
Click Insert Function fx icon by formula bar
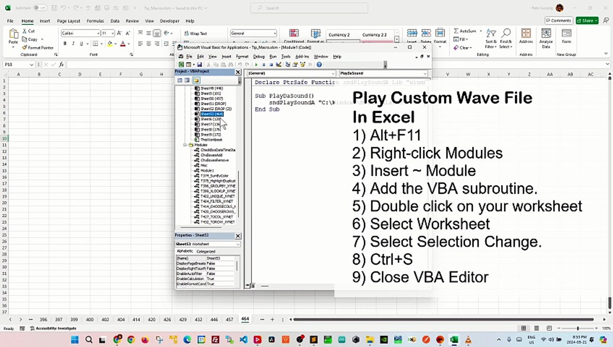pyautogui.click(x=61, y=65)
